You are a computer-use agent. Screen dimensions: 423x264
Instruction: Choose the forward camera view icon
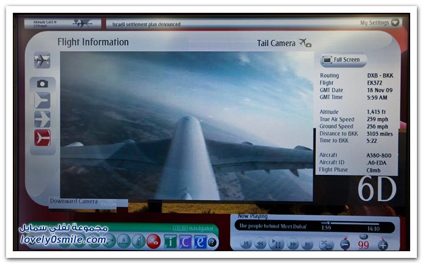pyautogui.click(x=42, y=101)
